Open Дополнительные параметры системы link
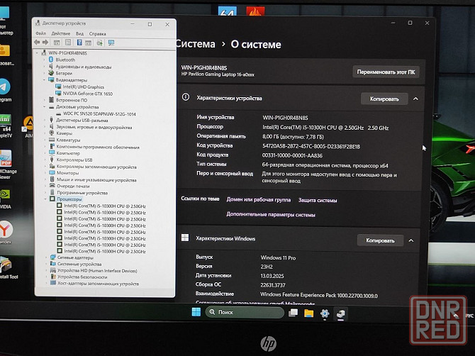Image resolution: width=475 pixels, height=356 pixels. (271, 215)
